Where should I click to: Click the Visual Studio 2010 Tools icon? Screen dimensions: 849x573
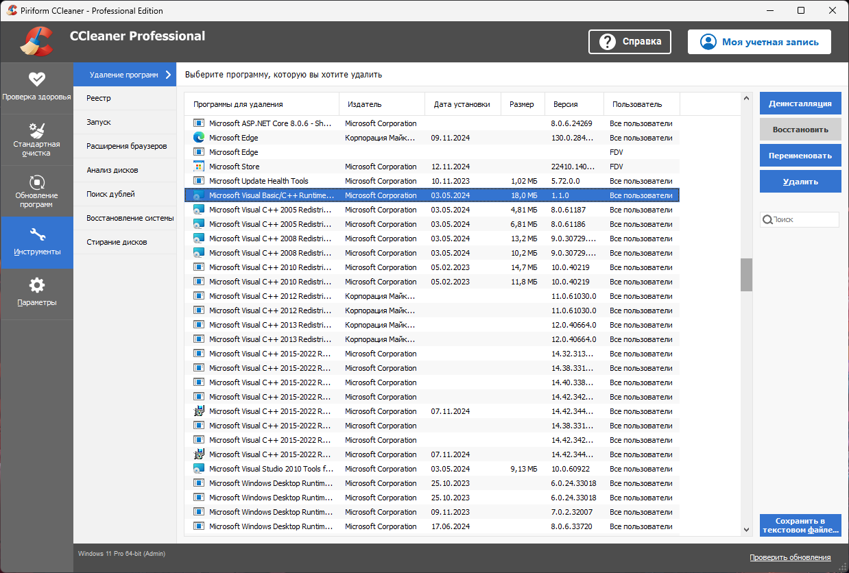tap(199, 469)
